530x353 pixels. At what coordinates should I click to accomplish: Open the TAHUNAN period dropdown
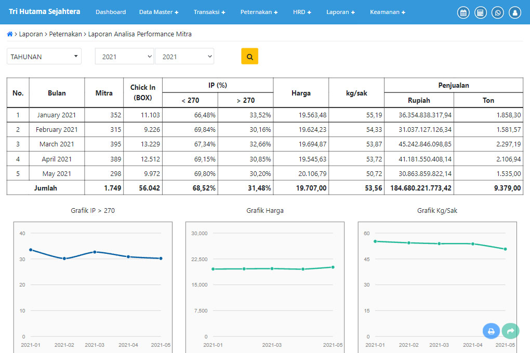[44, 57]
